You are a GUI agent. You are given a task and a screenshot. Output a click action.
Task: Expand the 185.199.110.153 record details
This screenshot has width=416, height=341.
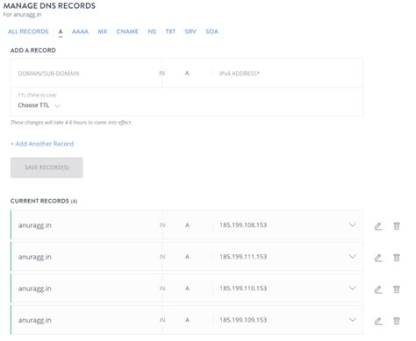pos(352,288)
